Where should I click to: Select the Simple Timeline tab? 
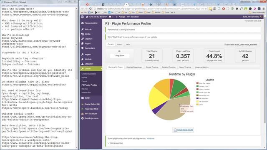(x=152, y=67)
